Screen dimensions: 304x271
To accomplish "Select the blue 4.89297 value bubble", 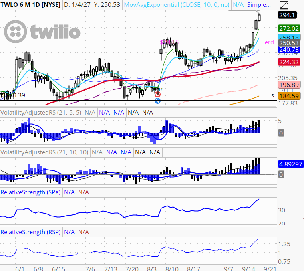I will click(x=290, y=164).
